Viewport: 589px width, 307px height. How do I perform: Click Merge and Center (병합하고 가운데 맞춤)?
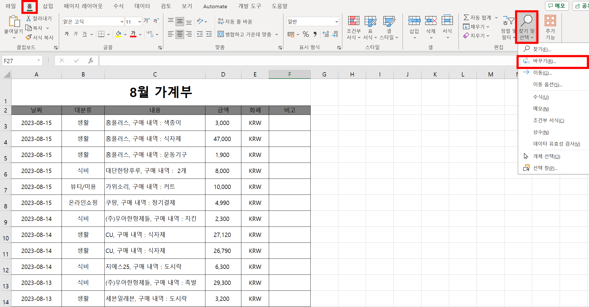tap(245, 34)
